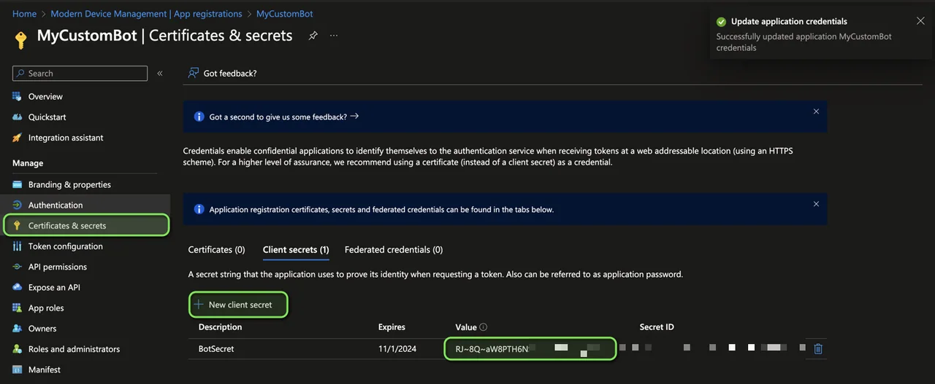Viewport: 935px width, 384px height.
Task: Click the Integration assistant rocket icon
Action: click(x=18, y=138)
